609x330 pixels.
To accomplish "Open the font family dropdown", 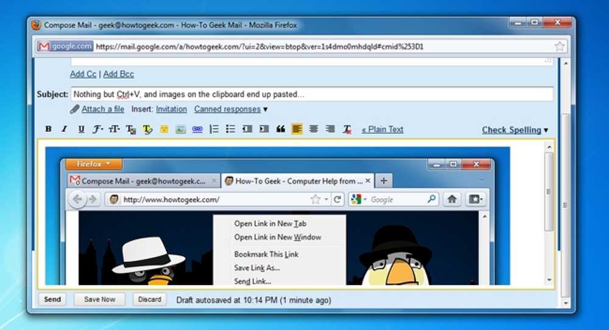I will coord(97,129).
